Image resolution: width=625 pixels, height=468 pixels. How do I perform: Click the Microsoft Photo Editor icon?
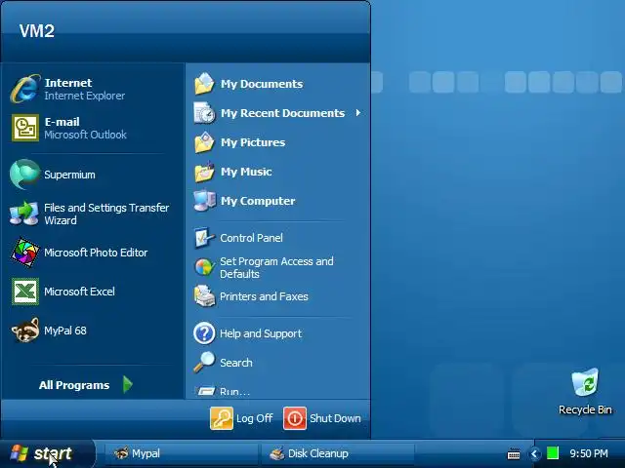25,253
